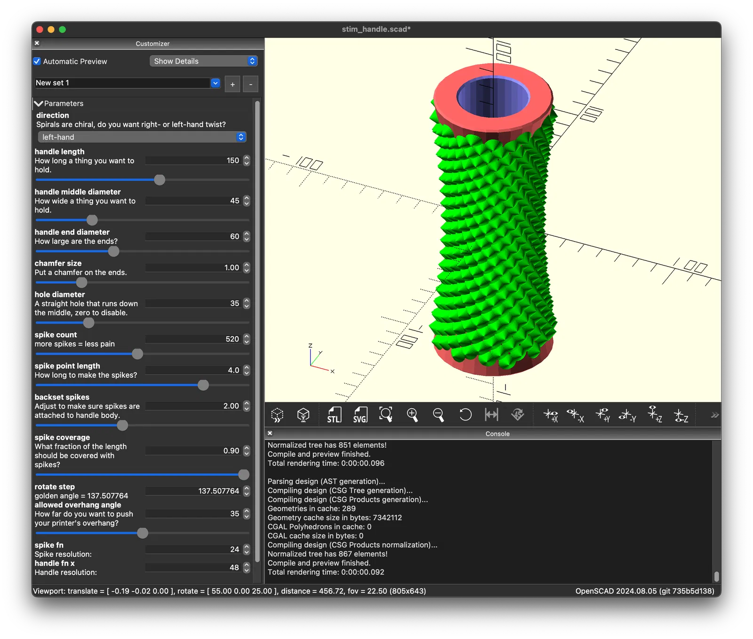The height and width of the screenshot is (639, 753).
Task: Switch to the -Z axis view
Action: (x=681, y=415)
